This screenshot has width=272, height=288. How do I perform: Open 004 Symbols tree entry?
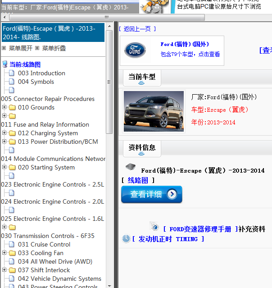coord(36,82)
